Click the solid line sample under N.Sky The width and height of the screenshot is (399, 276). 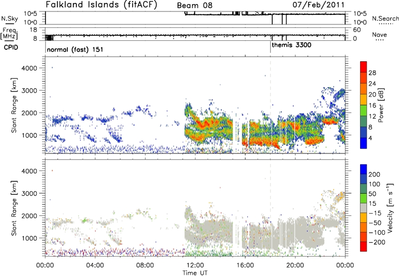9,23
